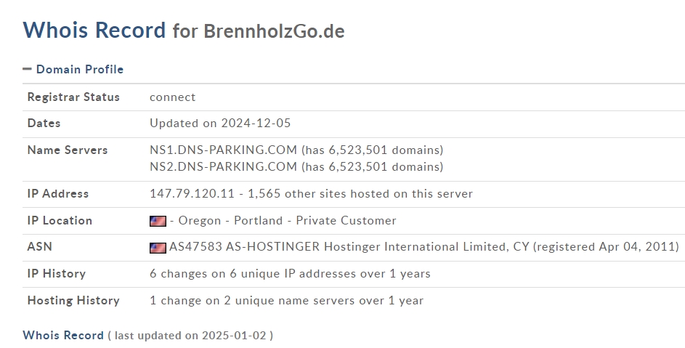Click Updated on 2024-12-05 date text
The image size is (685, 348).
[x=220, y=124]
